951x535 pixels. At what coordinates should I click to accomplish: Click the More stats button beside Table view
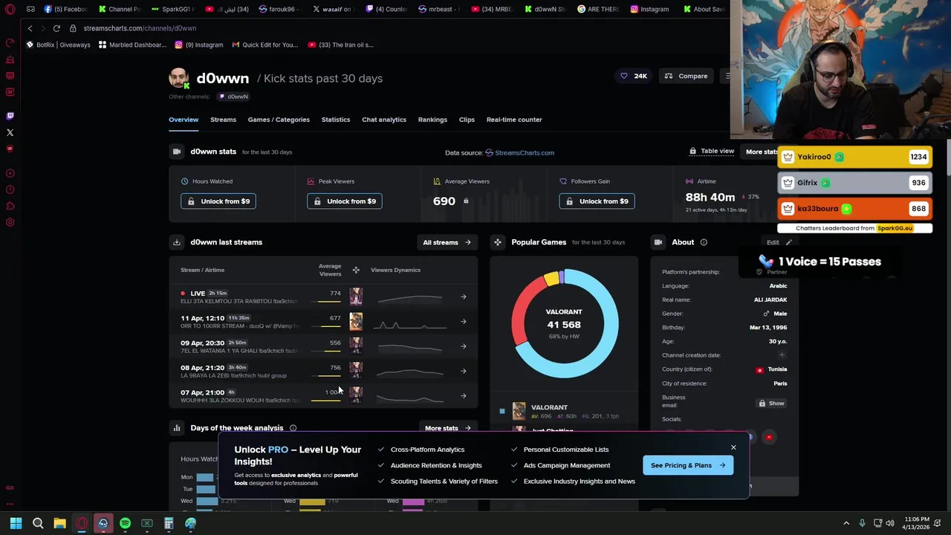762,152
